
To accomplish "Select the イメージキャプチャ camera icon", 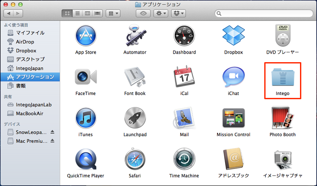I will coord(283,160).
